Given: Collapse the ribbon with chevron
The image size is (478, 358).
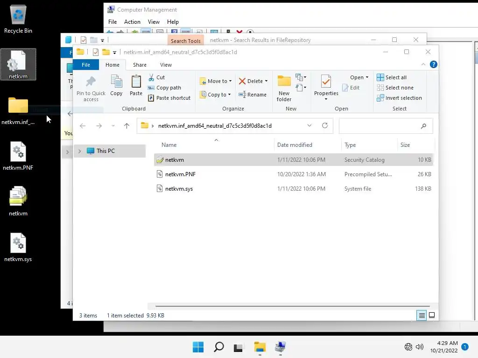Looking at the screenshot, I should click(423, 64).
